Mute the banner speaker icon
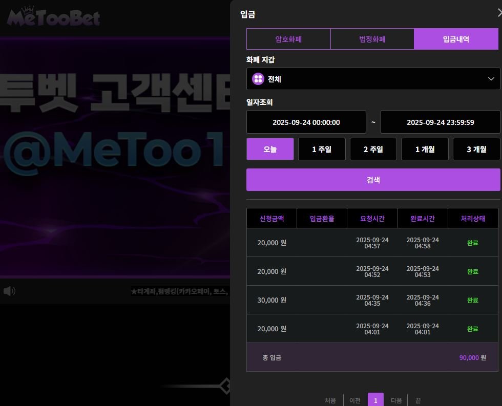502x406 pixels. (x=9, y=291)
